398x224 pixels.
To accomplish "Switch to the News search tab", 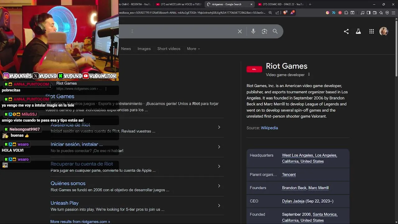I will (126, 49).
